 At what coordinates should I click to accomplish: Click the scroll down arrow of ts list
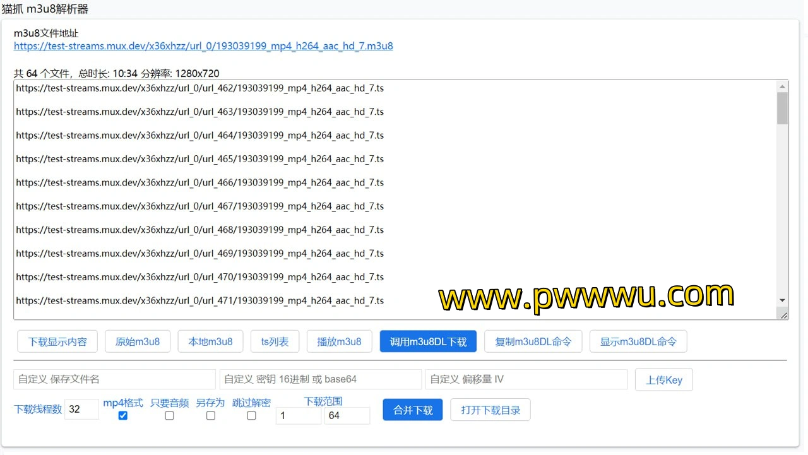click(x=783, y=300)
